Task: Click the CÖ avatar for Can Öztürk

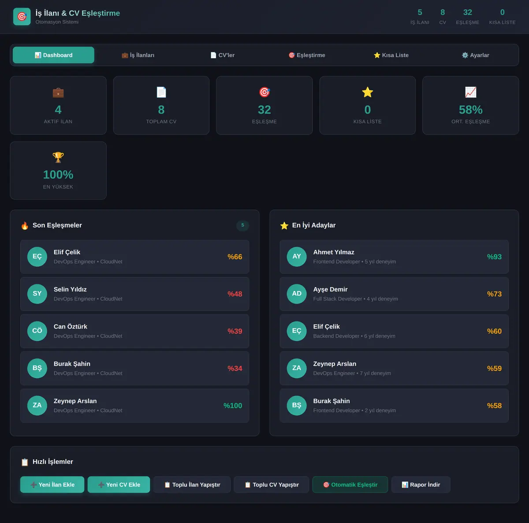Action: tap(37, 331)
